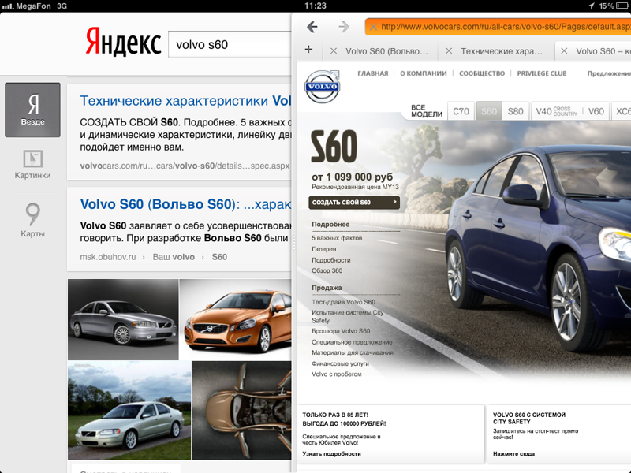Click 'Узнать подробности' promo link
The width and height of the screenshot is (631, 473).
tap(331, 454)
